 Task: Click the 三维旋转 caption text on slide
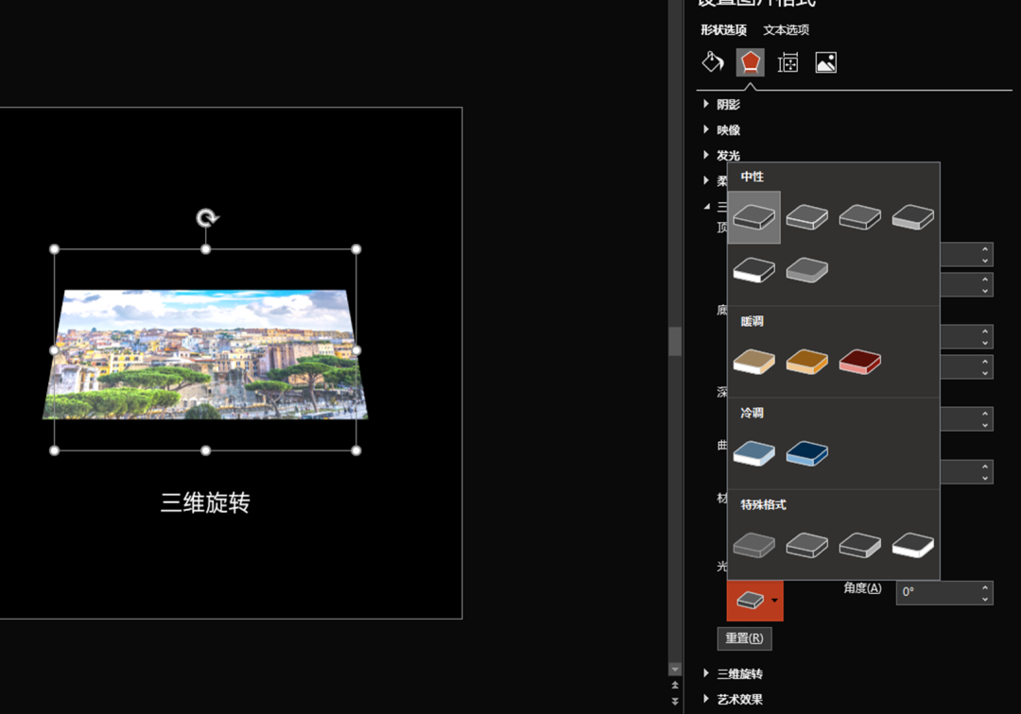(205, 502)
